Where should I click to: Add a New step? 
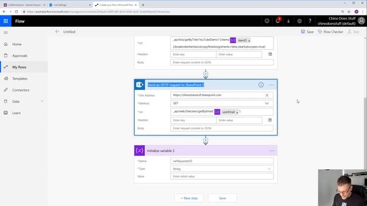click(189, 198)
